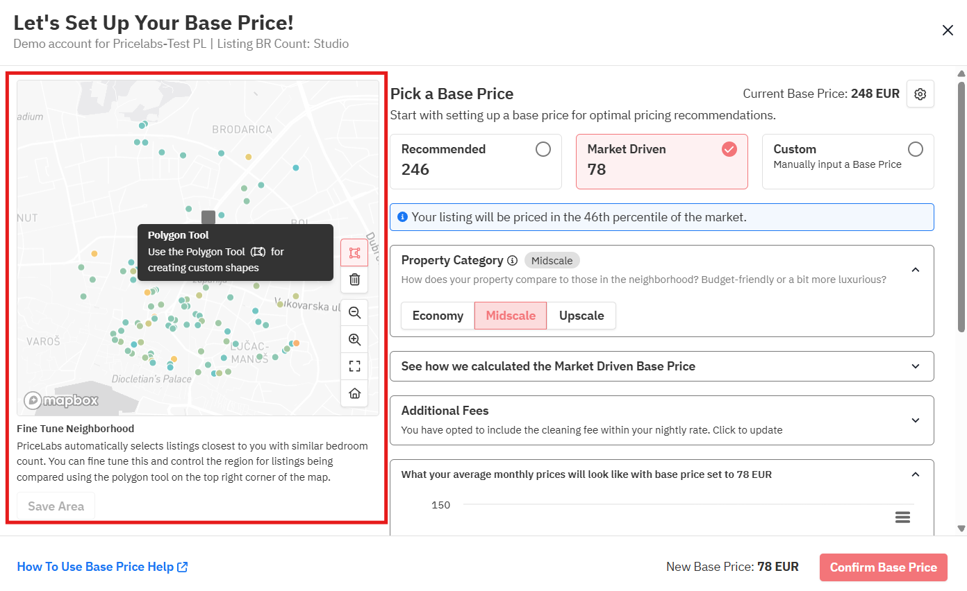This screenshot has width=967, height=591.
Task: Open How To Use Base Price Help
Action: (102, 567)
